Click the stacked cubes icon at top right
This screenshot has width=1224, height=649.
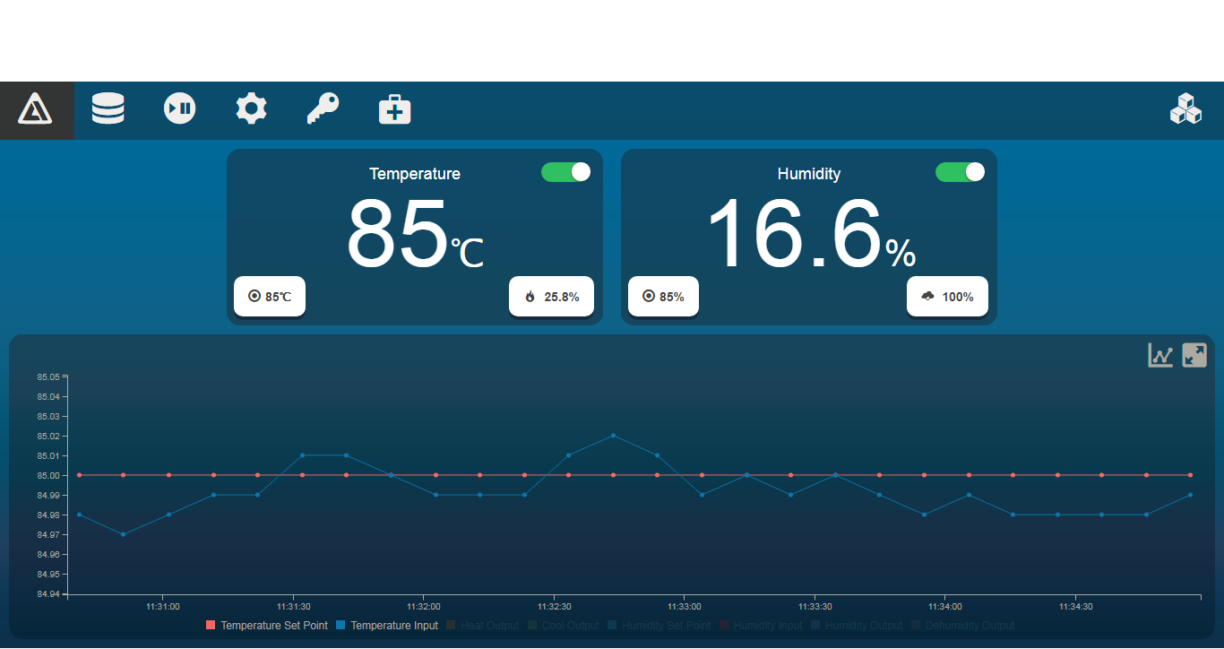(1185, 108)
